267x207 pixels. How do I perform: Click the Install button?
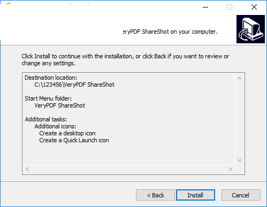pos(195,195)
